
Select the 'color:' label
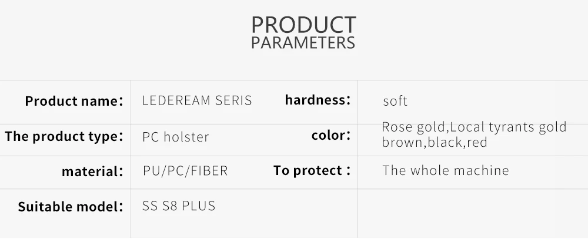(330, 136)
